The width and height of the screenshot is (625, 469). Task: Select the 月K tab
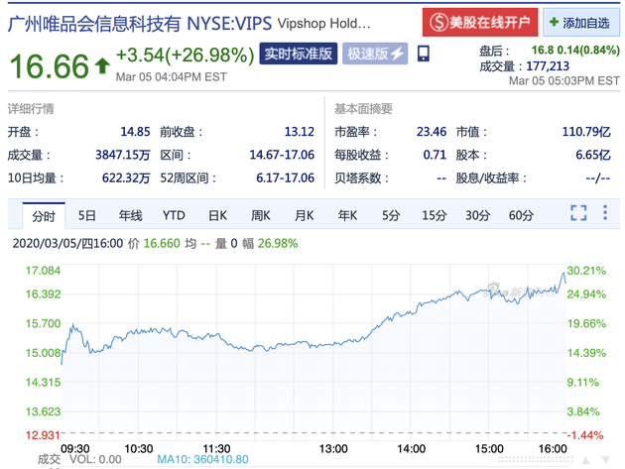click(305, 215)
